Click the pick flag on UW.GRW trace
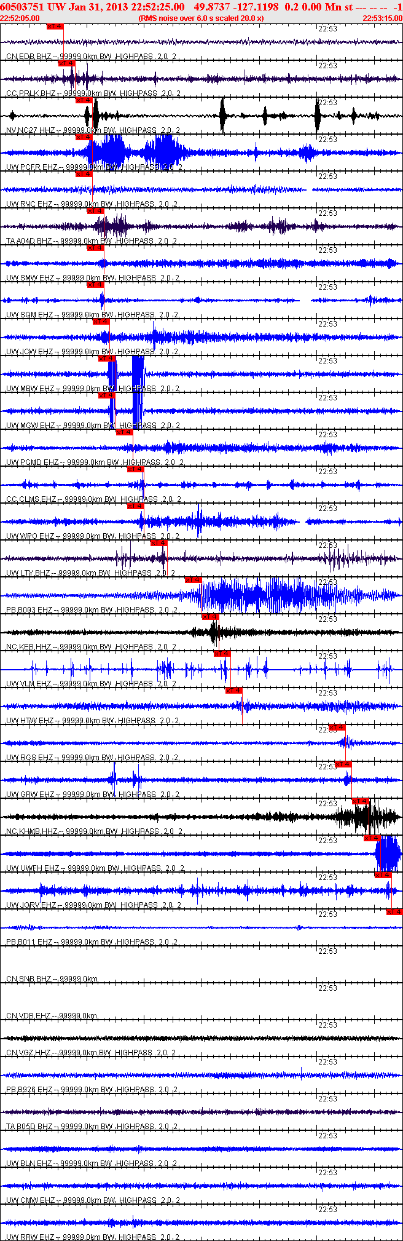403x1241 pixels. [x=343, y=764]
